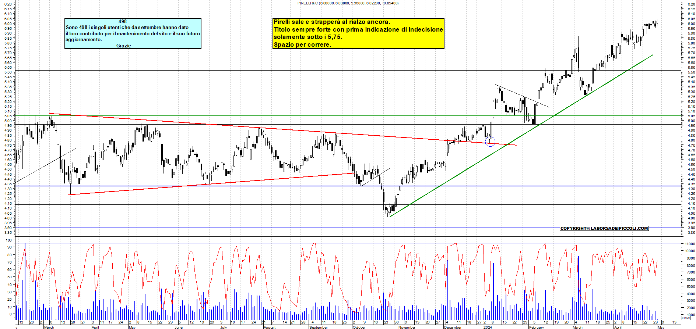
Task: Click the line 'Titolo sempre forte con prima indicazione'
Action: pos(358,29)
